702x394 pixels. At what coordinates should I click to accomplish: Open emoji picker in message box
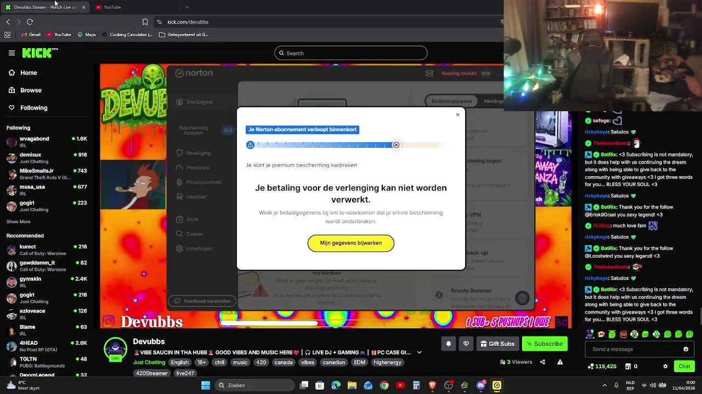point(686,349)
